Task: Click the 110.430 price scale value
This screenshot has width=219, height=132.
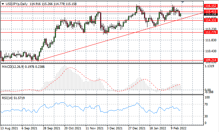Action: coord(211,51)
